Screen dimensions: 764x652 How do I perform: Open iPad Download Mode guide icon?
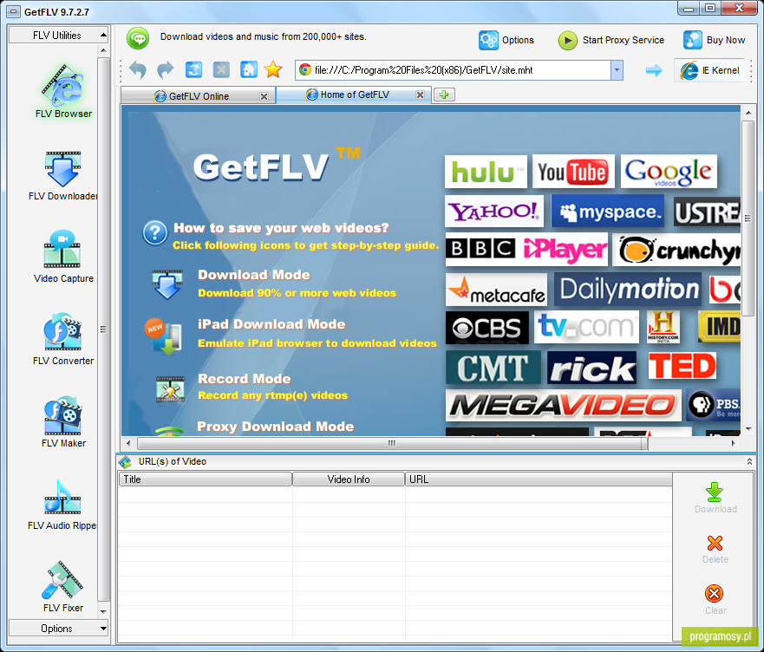(x=164, y=336)
